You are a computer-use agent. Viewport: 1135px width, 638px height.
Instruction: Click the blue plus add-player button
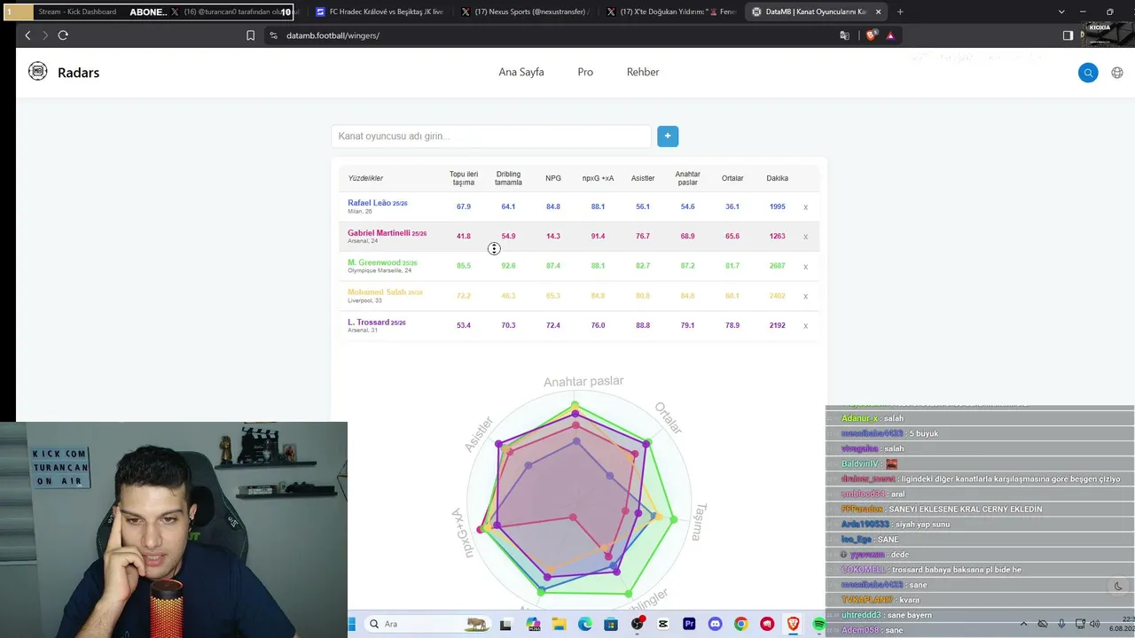(x=668, y=136)
